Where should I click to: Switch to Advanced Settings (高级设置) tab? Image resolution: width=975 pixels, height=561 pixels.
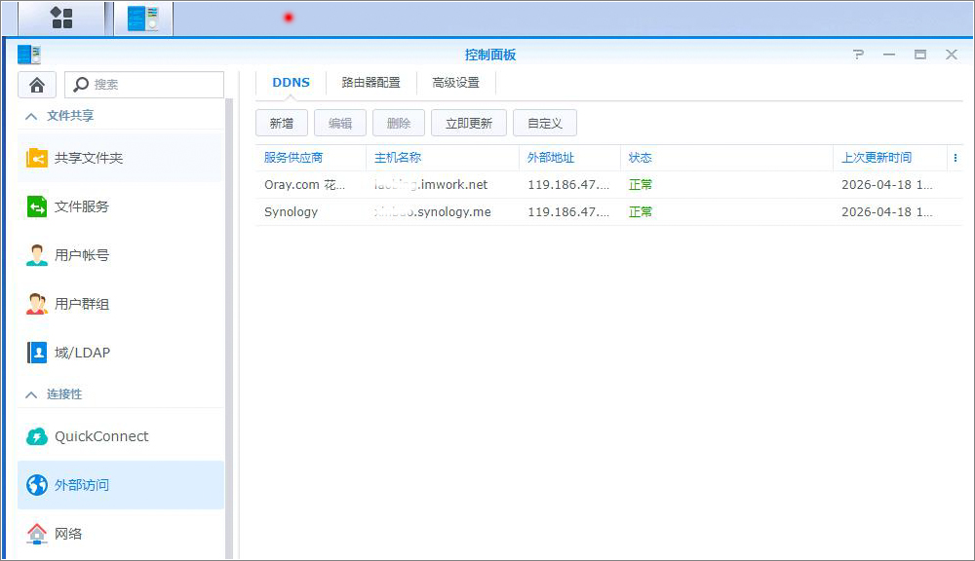pyautogui.click(x=455, y=83)
